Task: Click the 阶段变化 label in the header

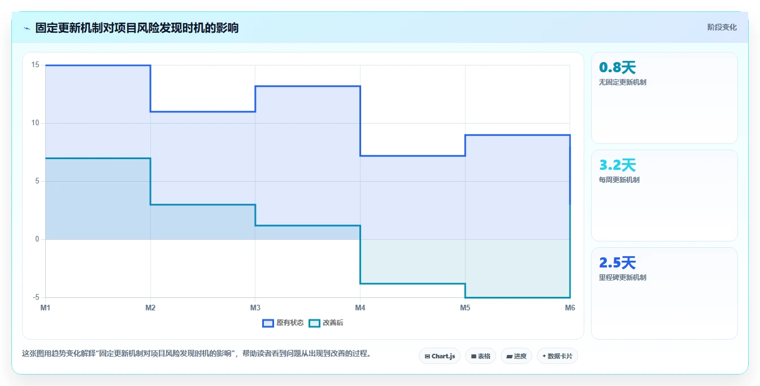Action: pos(722,27)
